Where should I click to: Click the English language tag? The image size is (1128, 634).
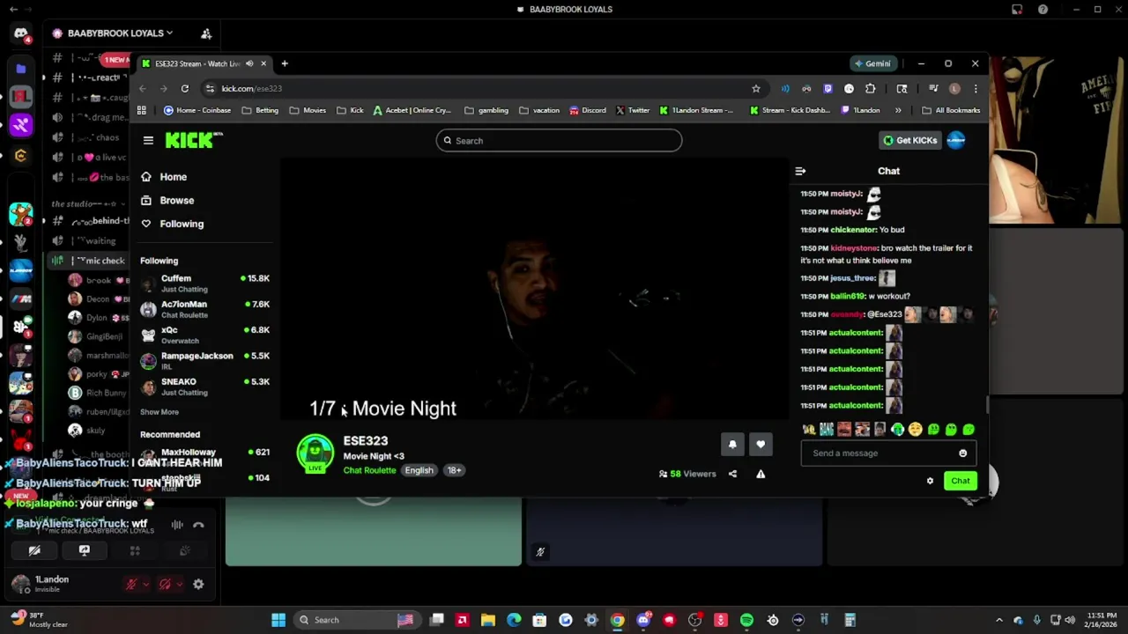[419, 470]
